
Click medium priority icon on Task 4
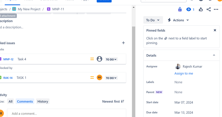coord(92,59)
